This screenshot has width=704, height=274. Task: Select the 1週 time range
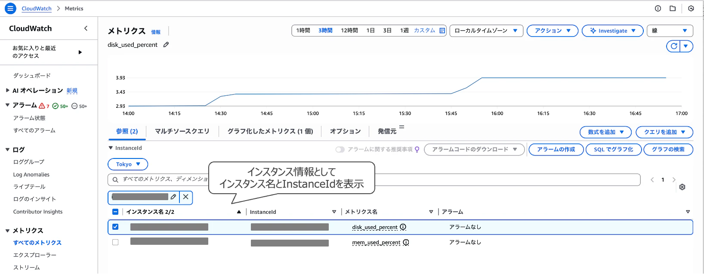point(404,30)
